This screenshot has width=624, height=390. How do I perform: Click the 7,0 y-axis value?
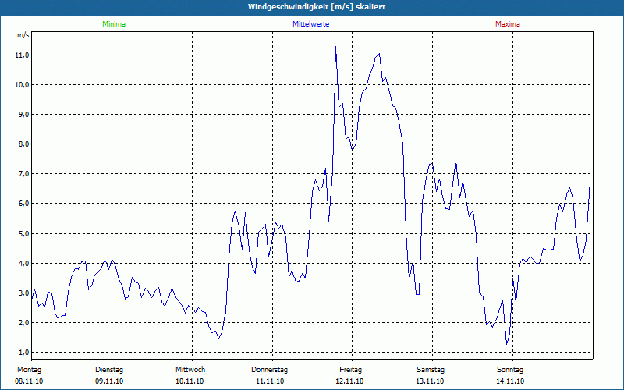(23, 174)
